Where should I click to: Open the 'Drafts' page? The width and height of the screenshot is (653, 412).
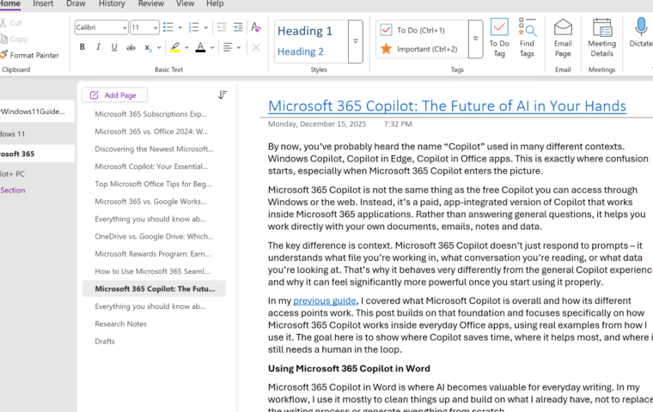tap(105, 342)
